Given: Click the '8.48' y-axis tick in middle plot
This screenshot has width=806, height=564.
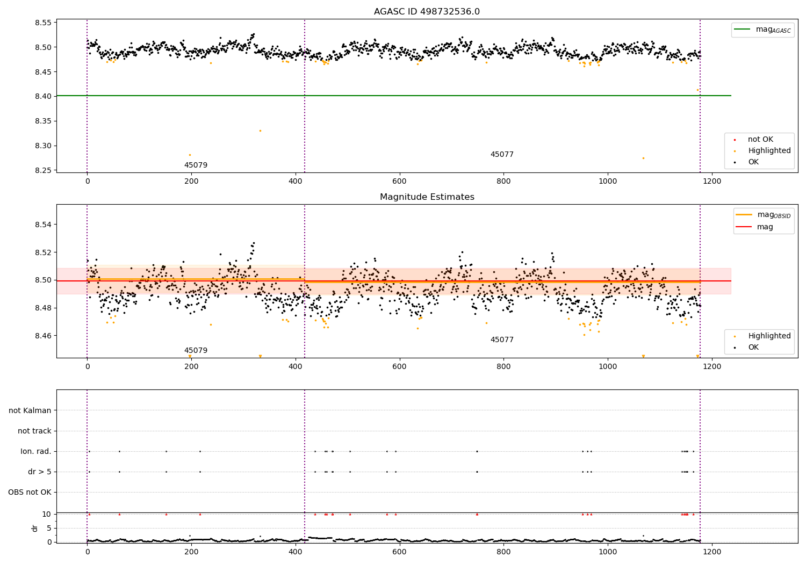Looking at the screenshot, I should [43, 308].
